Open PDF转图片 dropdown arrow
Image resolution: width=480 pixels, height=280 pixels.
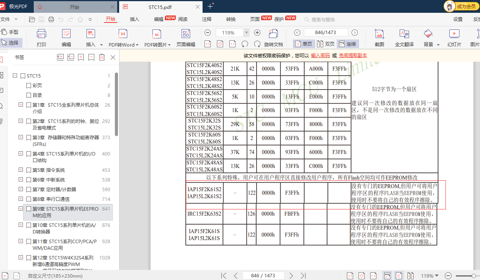click(170, 45)
